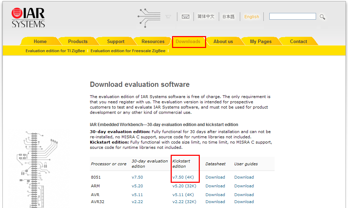Open the Products tab

78,41
